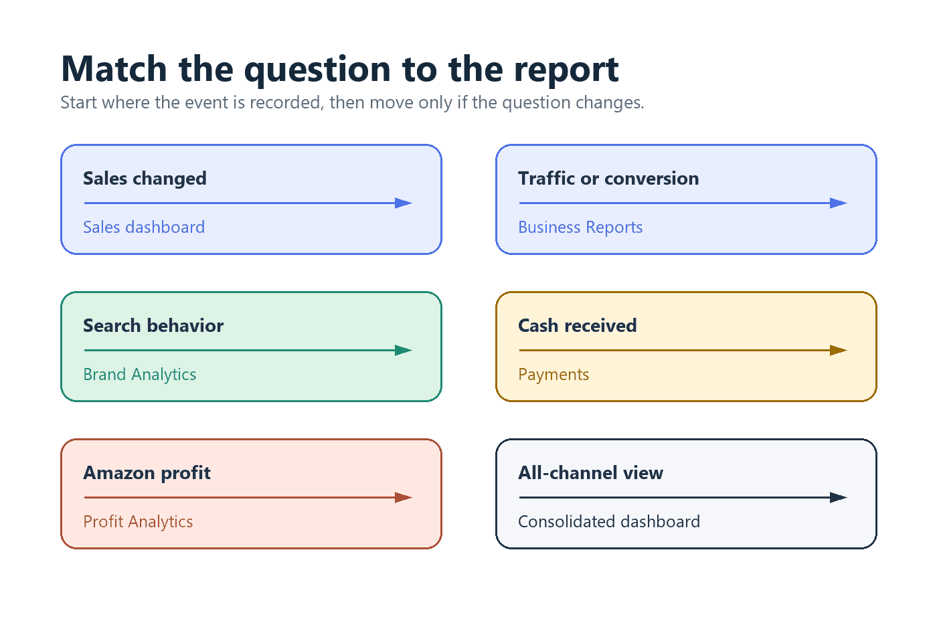Click the "Traffic or conversion" heading
The width and height of the screenshot is (937, 629).
tap(608, 179)
